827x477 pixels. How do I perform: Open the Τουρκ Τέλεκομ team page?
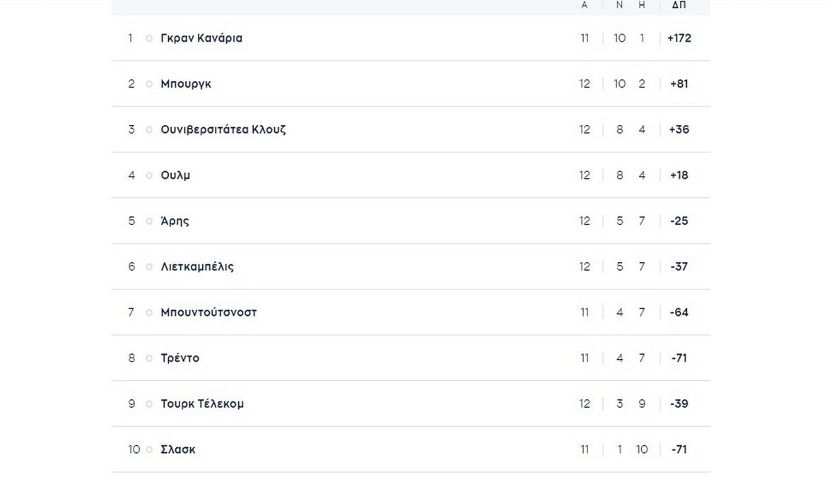tap(202, 404)
